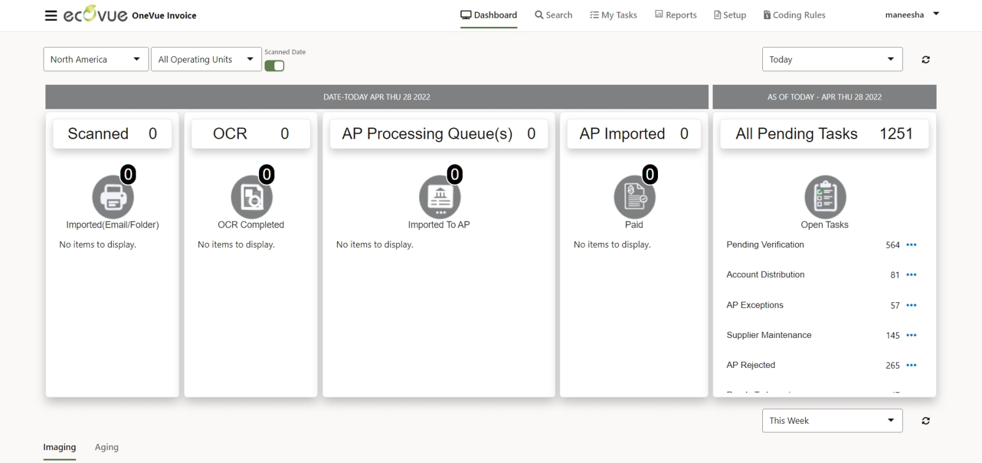
Task: Open options for Pending Verification row
Action: [911, 245]
